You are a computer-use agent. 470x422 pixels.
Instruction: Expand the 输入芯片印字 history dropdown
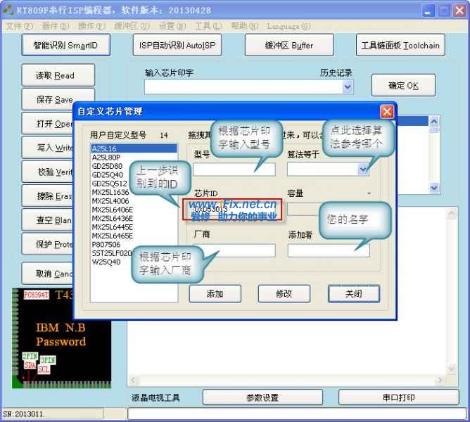347,87
